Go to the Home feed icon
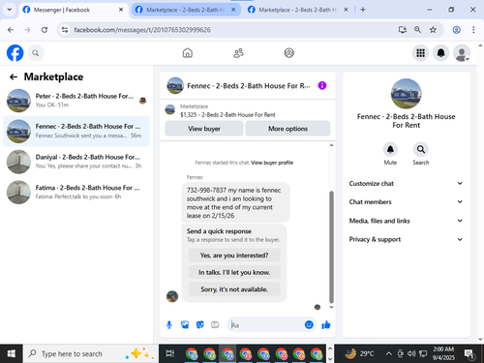Viewport: 484px width, 363px height. tap(188, 53)
